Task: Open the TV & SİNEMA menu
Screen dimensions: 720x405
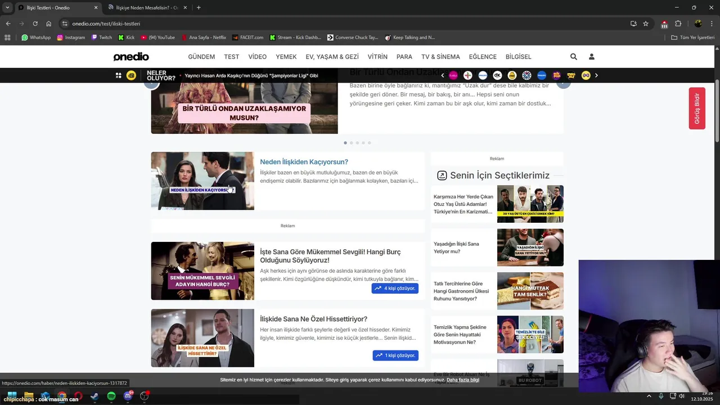Action: (440, 57)
